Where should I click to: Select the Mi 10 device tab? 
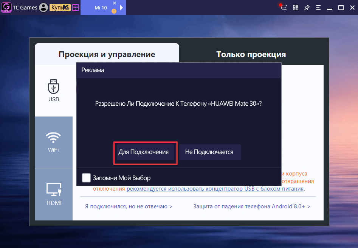(101, 8)
